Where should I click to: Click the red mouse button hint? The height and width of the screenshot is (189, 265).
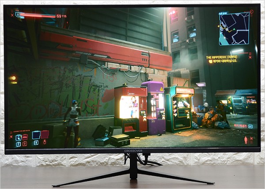pos(45,142)
